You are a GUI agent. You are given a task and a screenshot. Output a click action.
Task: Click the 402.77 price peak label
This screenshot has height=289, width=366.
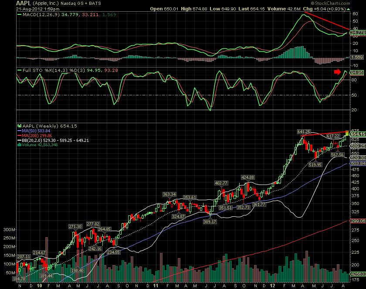tap(221, 183)
